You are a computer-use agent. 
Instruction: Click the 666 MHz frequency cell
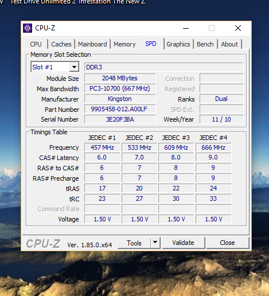coord(213,147)
